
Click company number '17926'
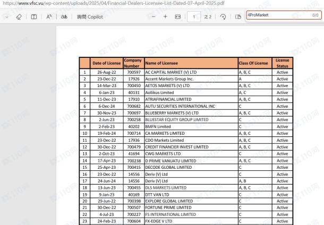[134, 79]
